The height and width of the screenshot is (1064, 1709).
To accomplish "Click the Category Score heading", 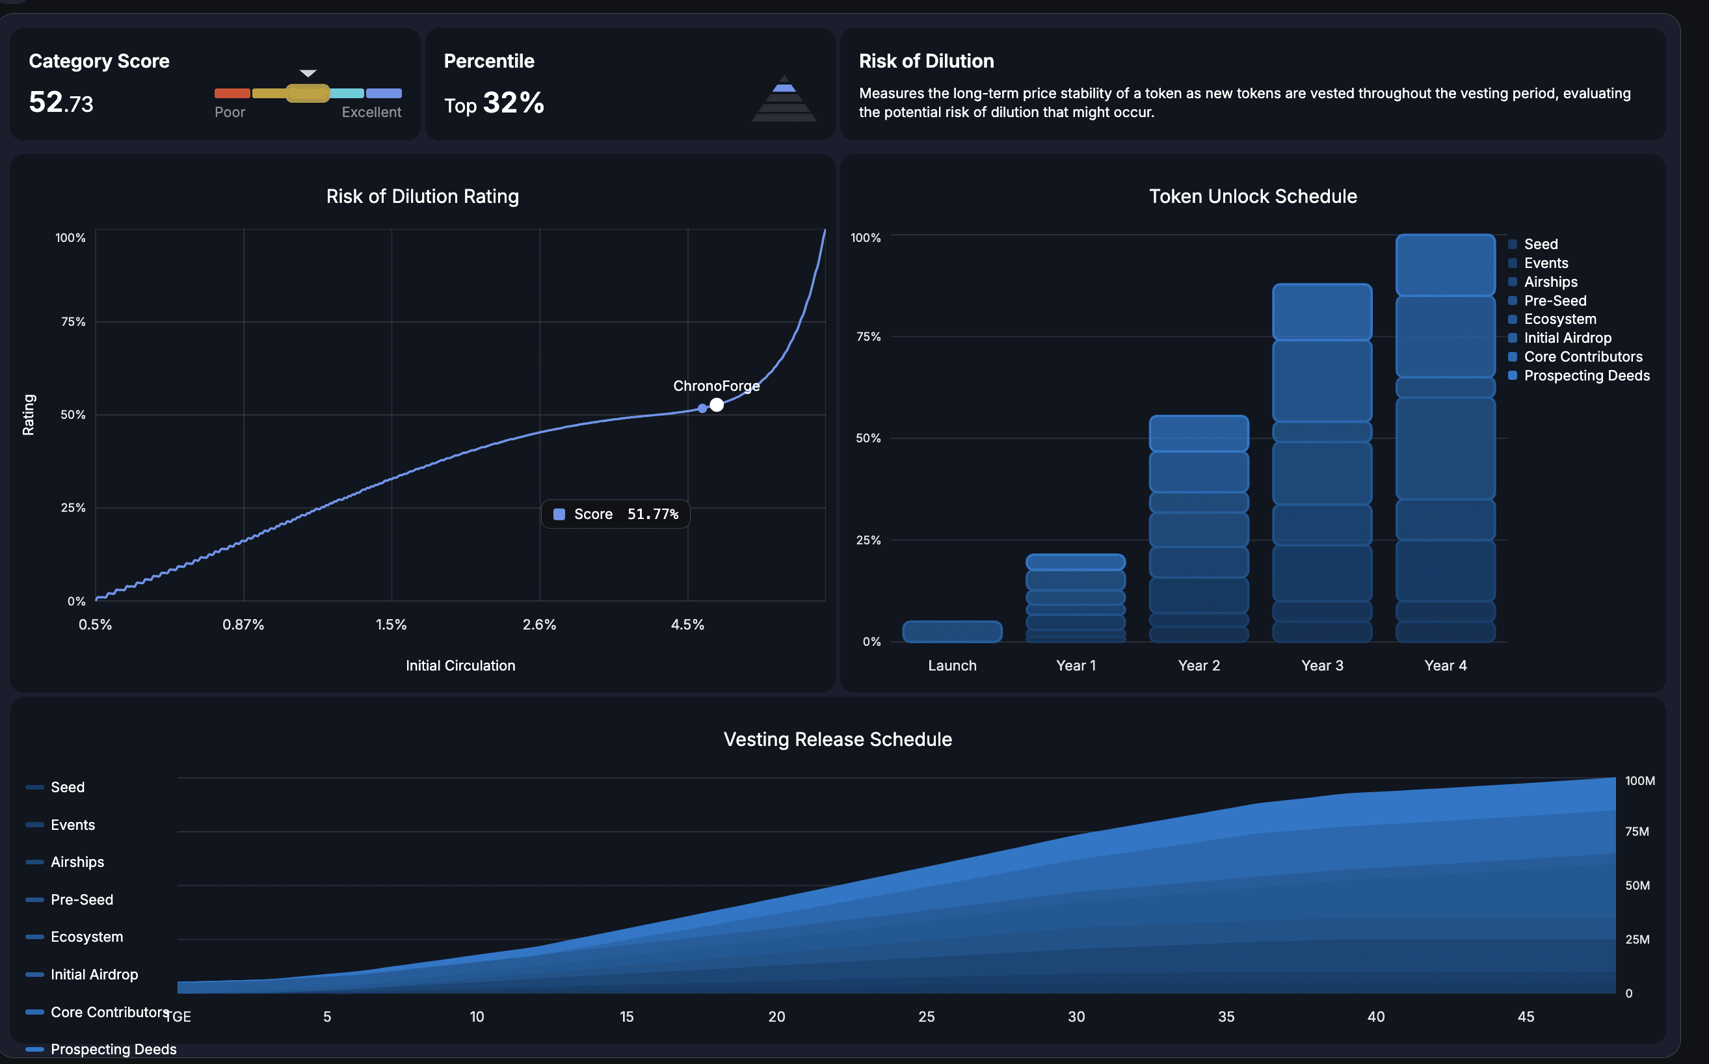I will [x=99, y=61].
